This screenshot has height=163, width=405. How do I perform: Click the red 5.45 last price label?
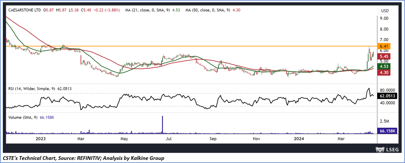tap(384, 56)
